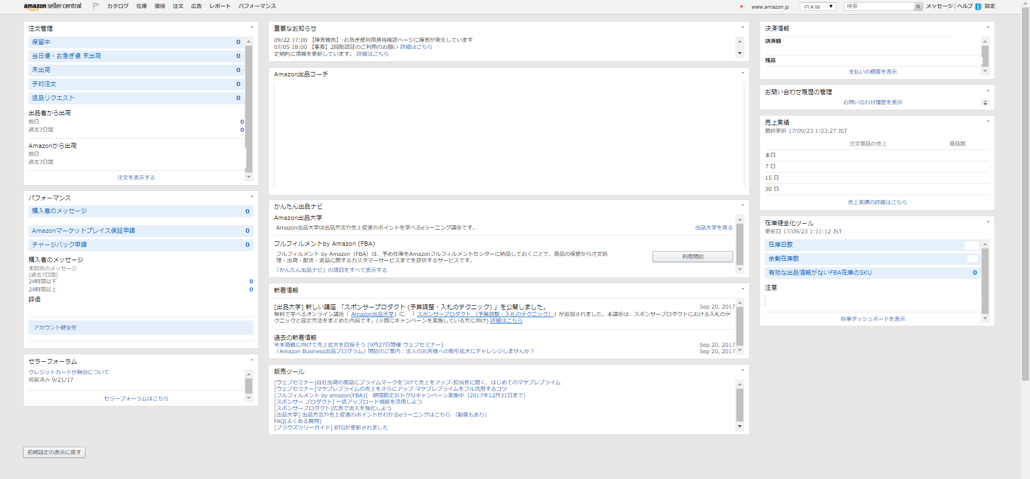Click scroll-down arrow in 販売ツール panel
This screenshot has width=1030, height=479.
pos(740,426)
